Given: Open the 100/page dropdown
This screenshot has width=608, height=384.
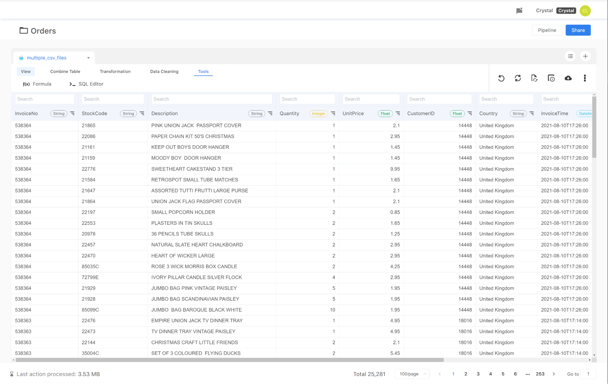Looking at the screenshot, I should click(412, 374).
